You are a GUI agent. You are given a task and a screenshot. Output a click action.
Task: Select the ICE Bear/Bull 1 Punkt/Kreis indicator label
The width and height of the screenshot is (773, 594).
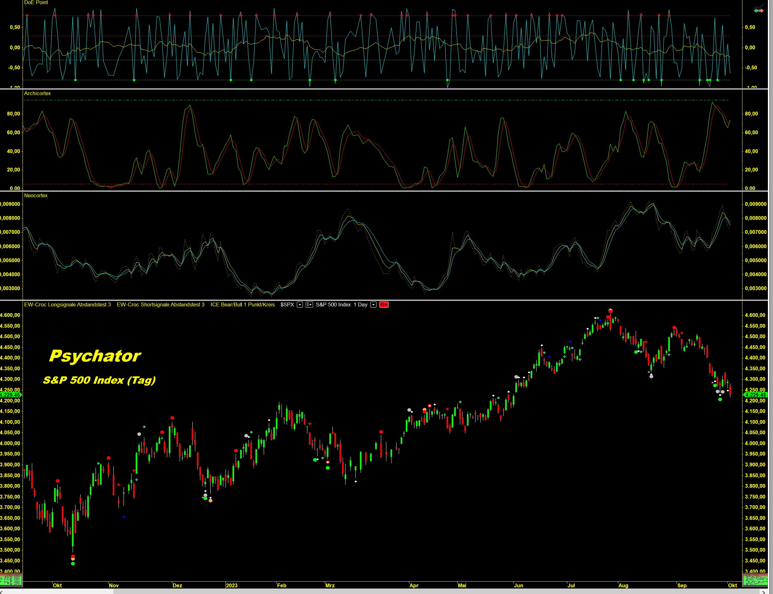point(242,305)
